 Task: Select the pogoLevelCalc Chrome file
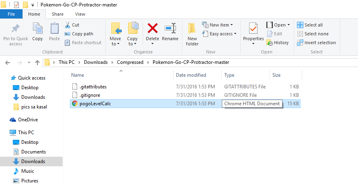[185, 104]
